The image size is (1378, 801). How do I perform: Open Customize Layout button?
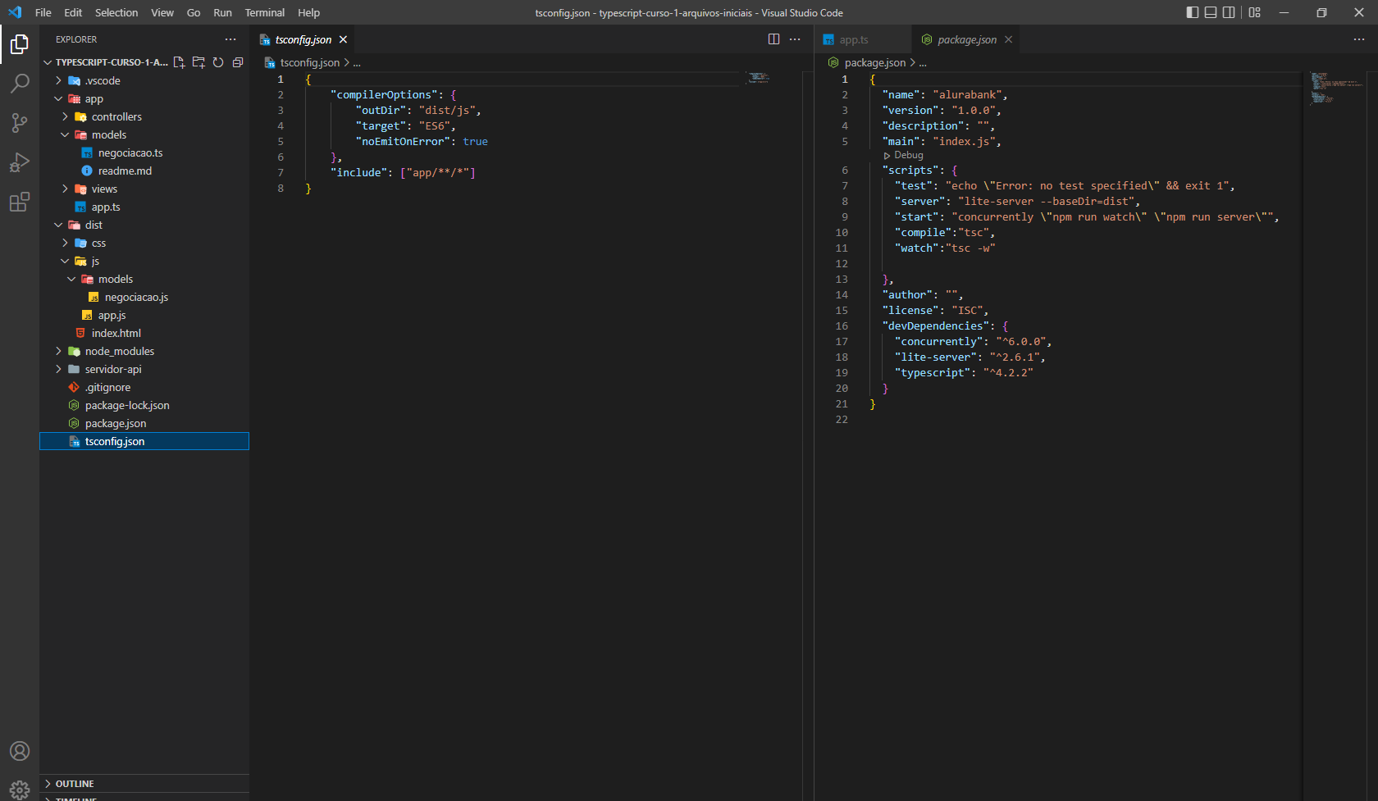1255,12
